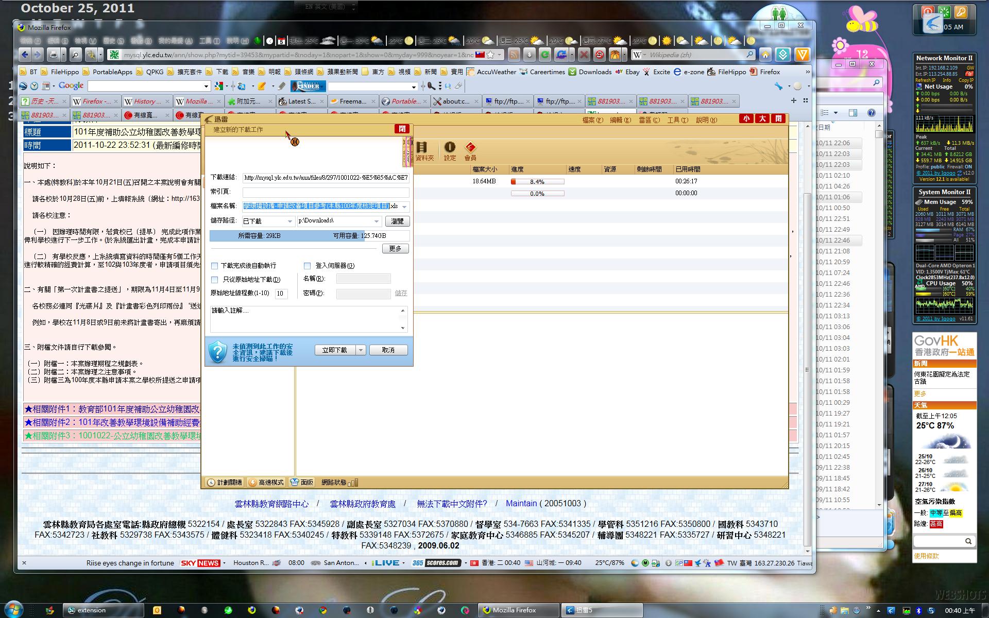The image size is (989, 618).
Task: Go forward with Firefox forward arrow
Action: pos(37,55)
